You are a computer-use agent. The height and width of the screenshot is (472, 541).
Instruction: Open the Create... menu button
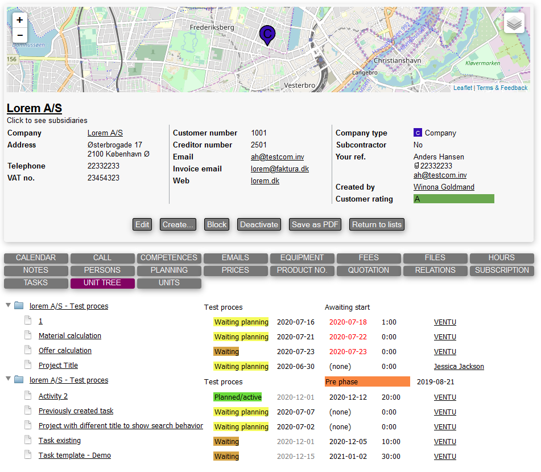click(178, 224)
